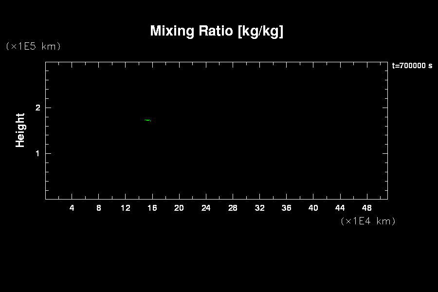Click x-axis tick label 40
Screen dimensions: 438x292
[313, 208]
